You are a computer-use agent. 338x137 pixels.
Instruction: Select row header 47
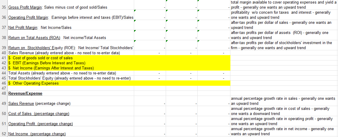[x=4, y=88]
